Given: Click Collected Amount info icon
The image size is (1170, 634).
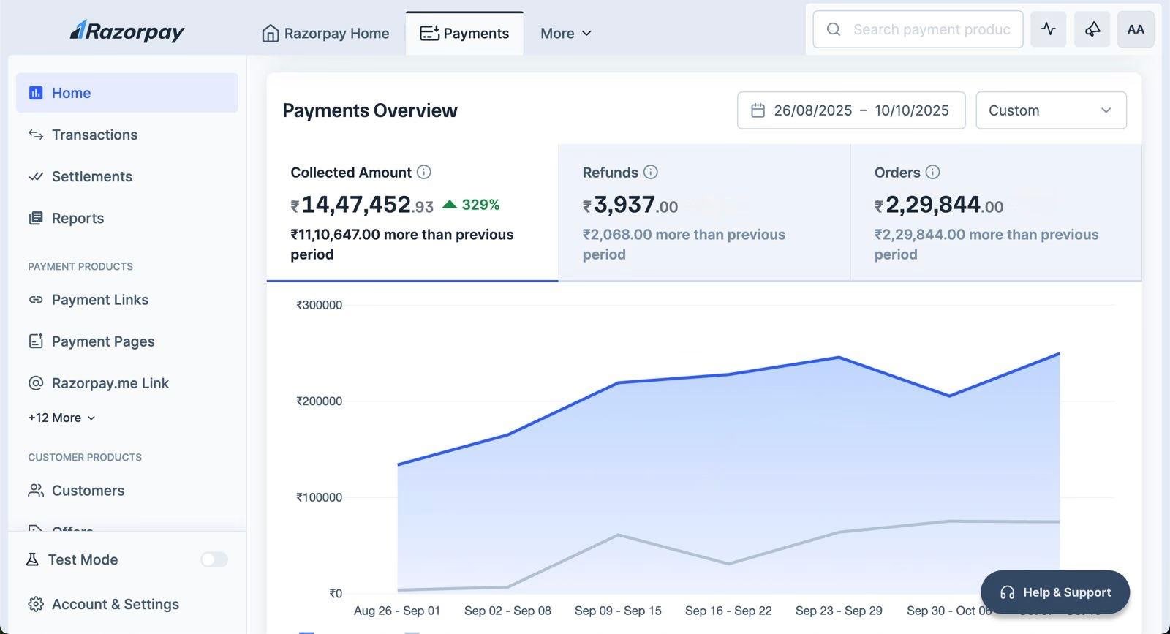Looking at the screenshot, I should [424, 172].
